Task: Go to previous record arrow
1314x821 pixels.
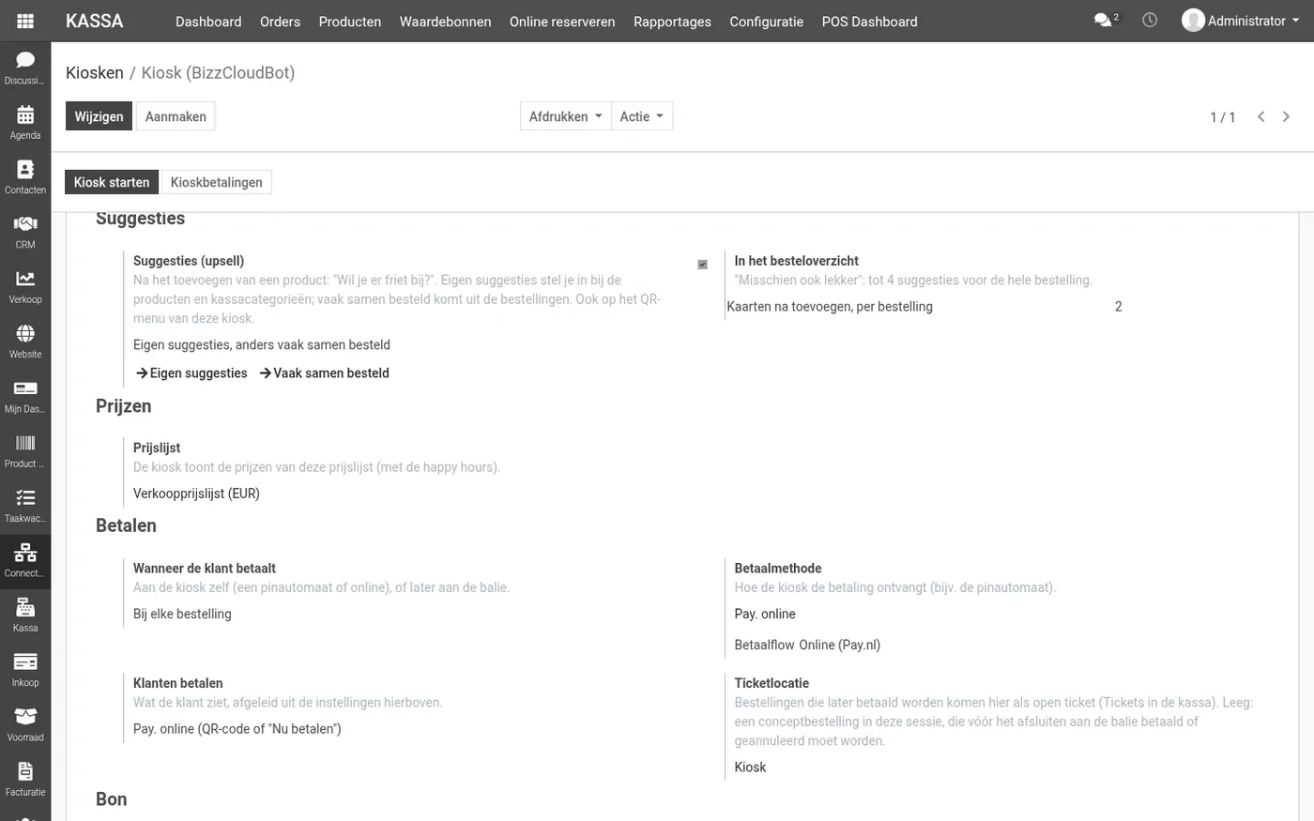Action: [x=1261, y=116]
